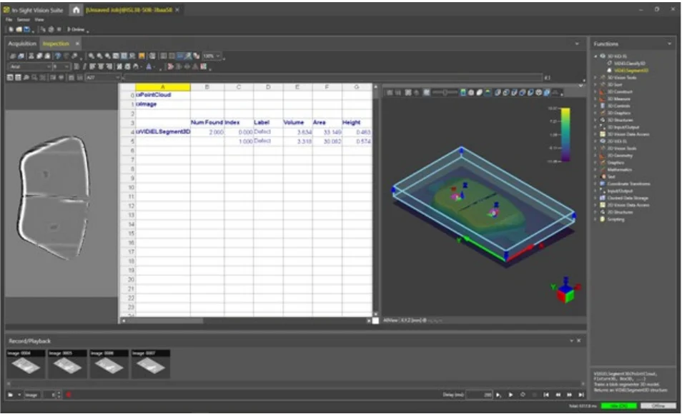This screenshot has height=414, width=682.
Task: Click the Delay (ms) input field
Action: point(480,395)
